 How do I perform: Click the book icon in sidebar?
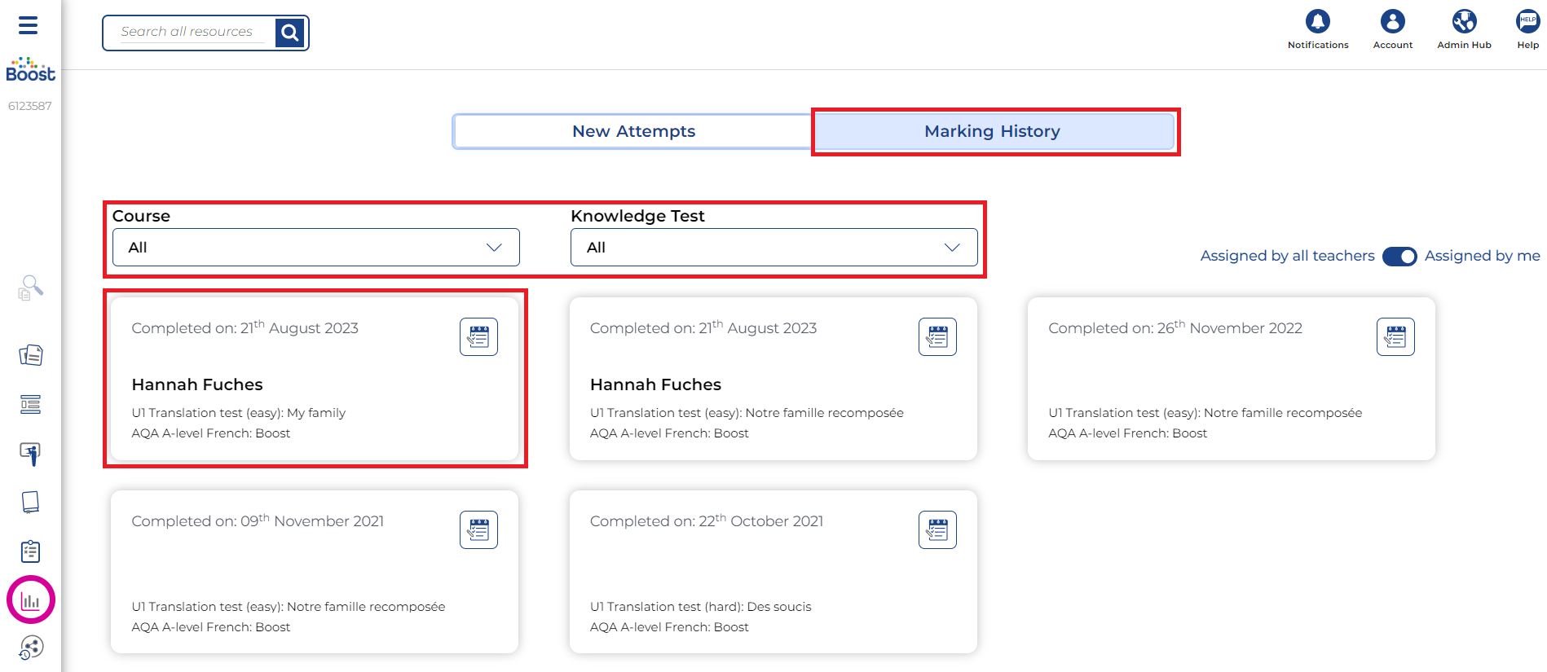click(x=31, y=502)
